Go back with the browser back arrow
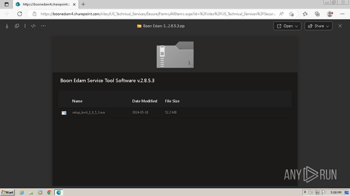This screenshot has height=196, width=350. point(8,14)
